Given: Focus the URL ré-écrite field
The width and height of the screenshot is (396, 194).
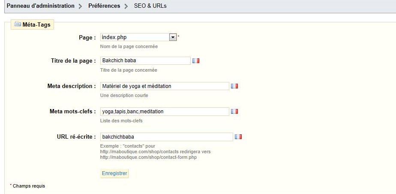Looking at the screenshot, I should (x=166, y=137).
